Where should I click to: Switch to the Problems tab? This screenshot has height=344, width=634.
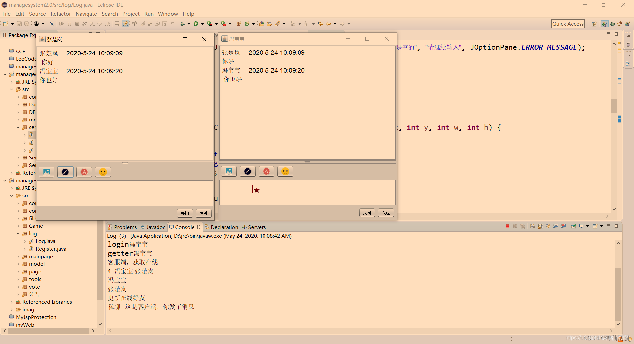(122, 227)
